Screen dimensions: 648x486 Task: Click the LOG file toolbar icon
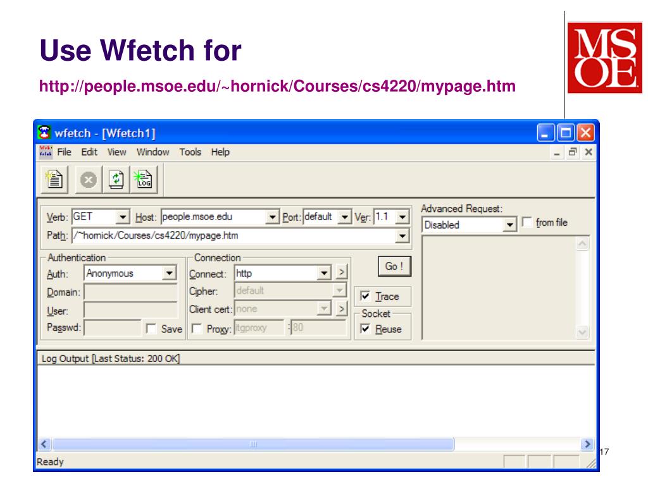[144, 180]
